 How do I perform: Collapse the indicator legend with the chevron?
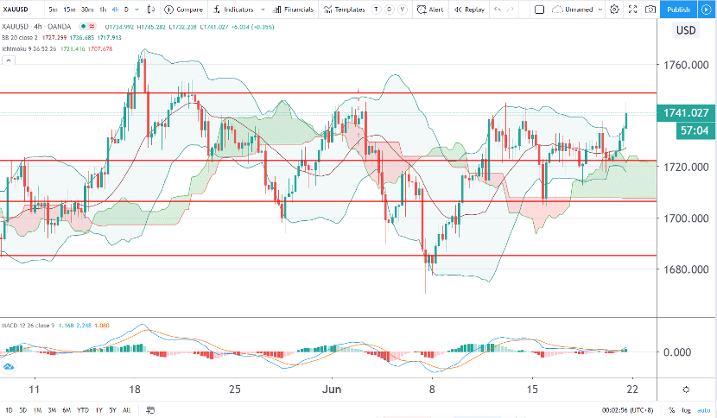(9, 60)
